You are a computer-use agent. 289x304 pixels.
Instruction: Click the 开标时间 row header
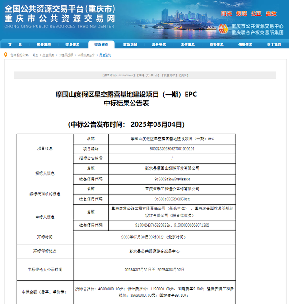tap(45, 237)
